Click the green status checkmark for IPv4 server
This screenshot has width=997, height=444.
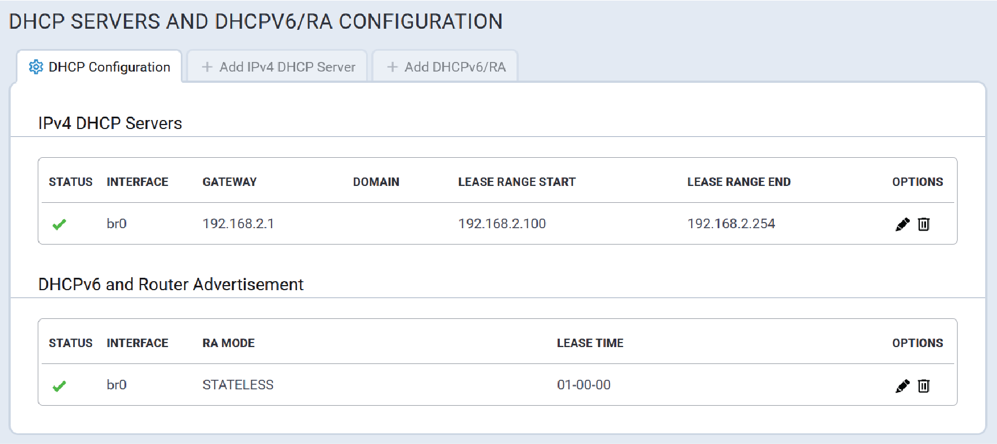59,224
